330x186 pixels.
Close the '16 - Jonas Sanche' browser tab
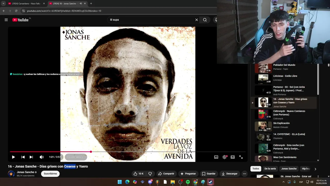(85, 4)
